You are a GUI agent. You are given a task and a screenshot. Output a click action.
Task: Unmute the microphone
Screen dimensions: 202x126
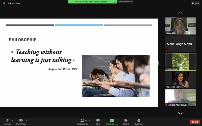point(7,120)
